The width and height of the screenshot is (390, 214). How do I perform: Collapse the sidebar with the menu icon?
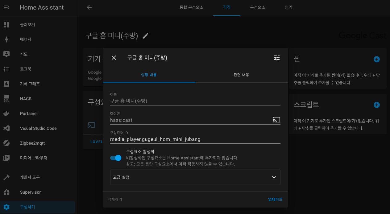pyautogui.click(x=6, y=7)
